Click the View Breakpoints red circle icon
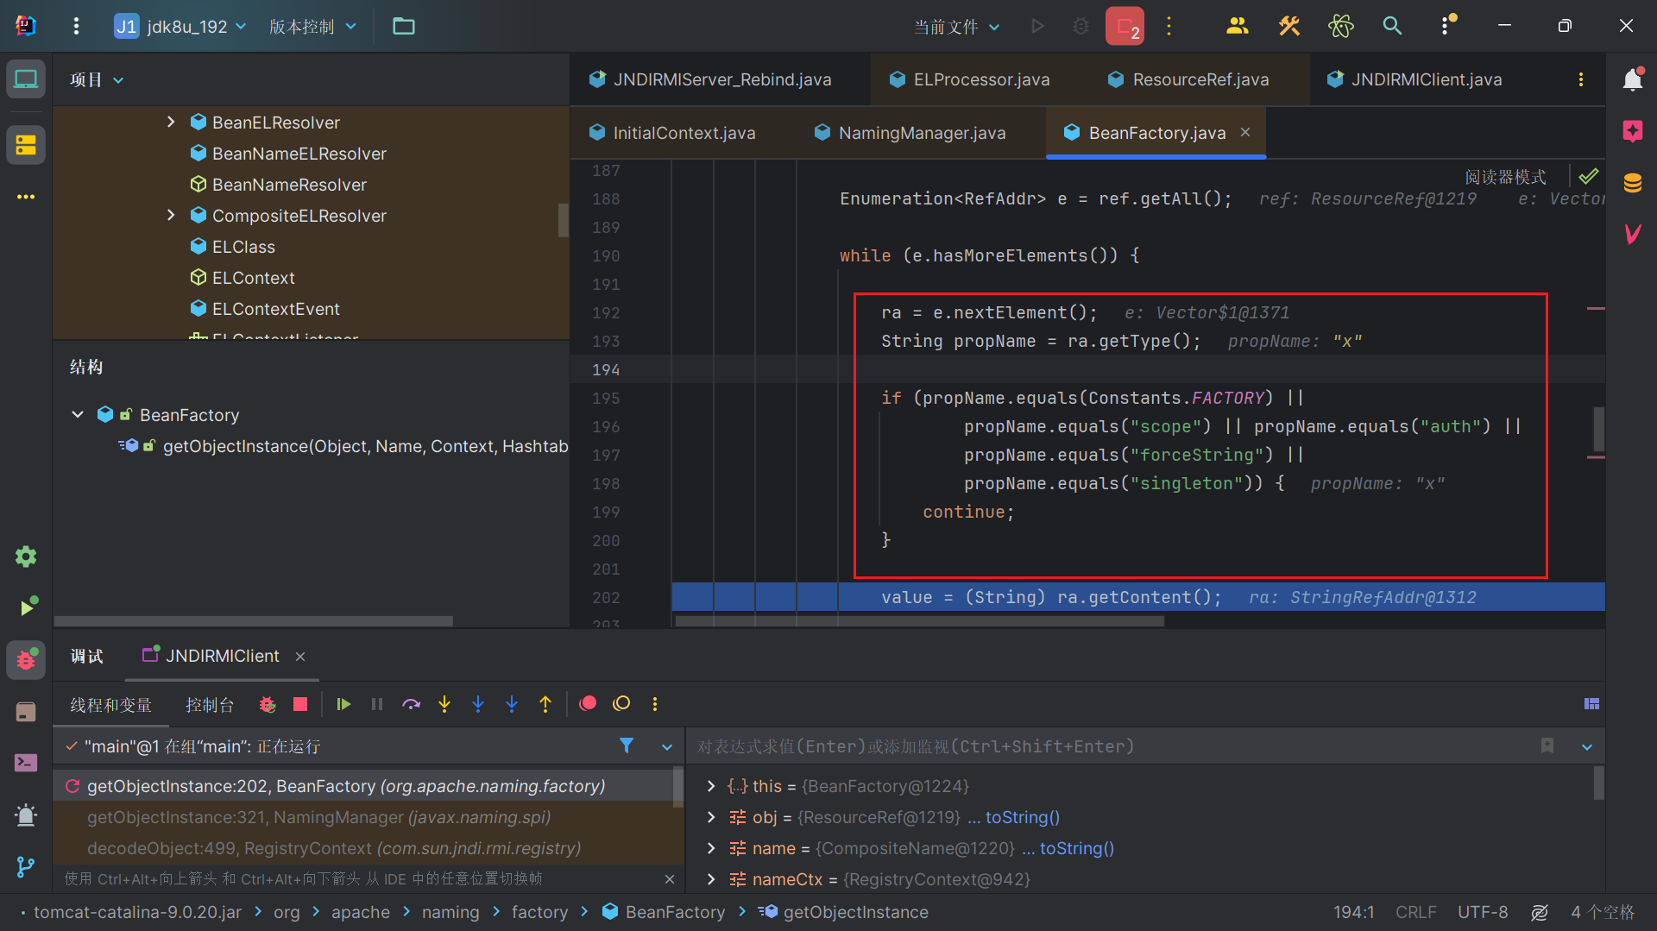 [x=588, y=704]
